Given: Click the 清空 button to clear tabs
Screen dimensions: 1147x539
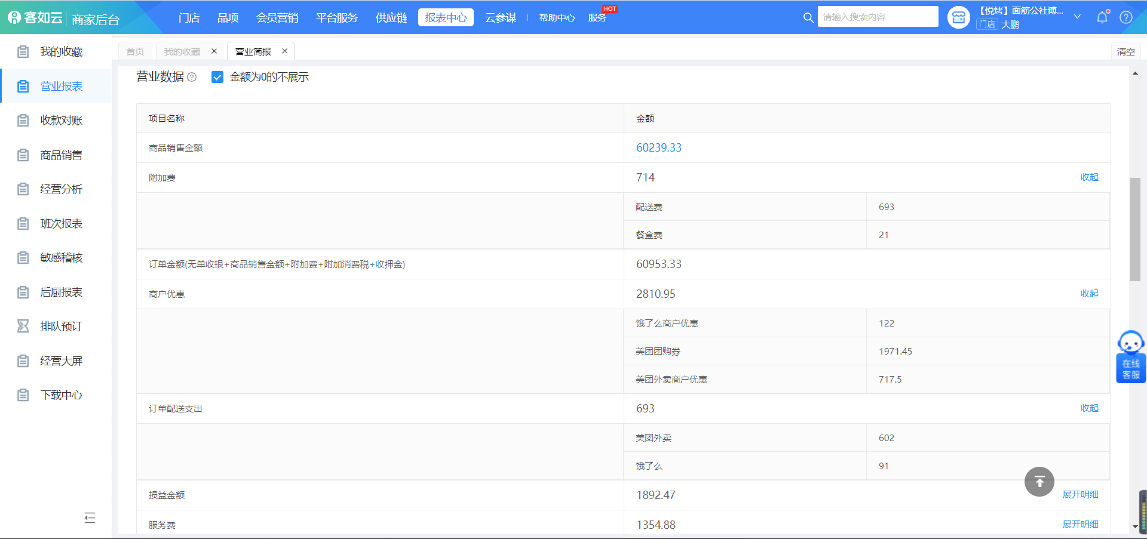Looking at the screenshot, I should (1125, 52).
